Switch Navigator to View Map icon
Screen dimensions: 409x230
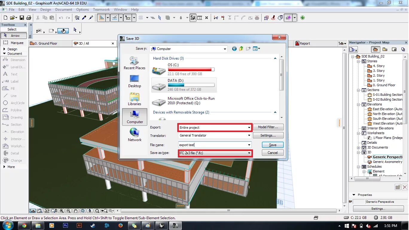(x=385, y=49)
